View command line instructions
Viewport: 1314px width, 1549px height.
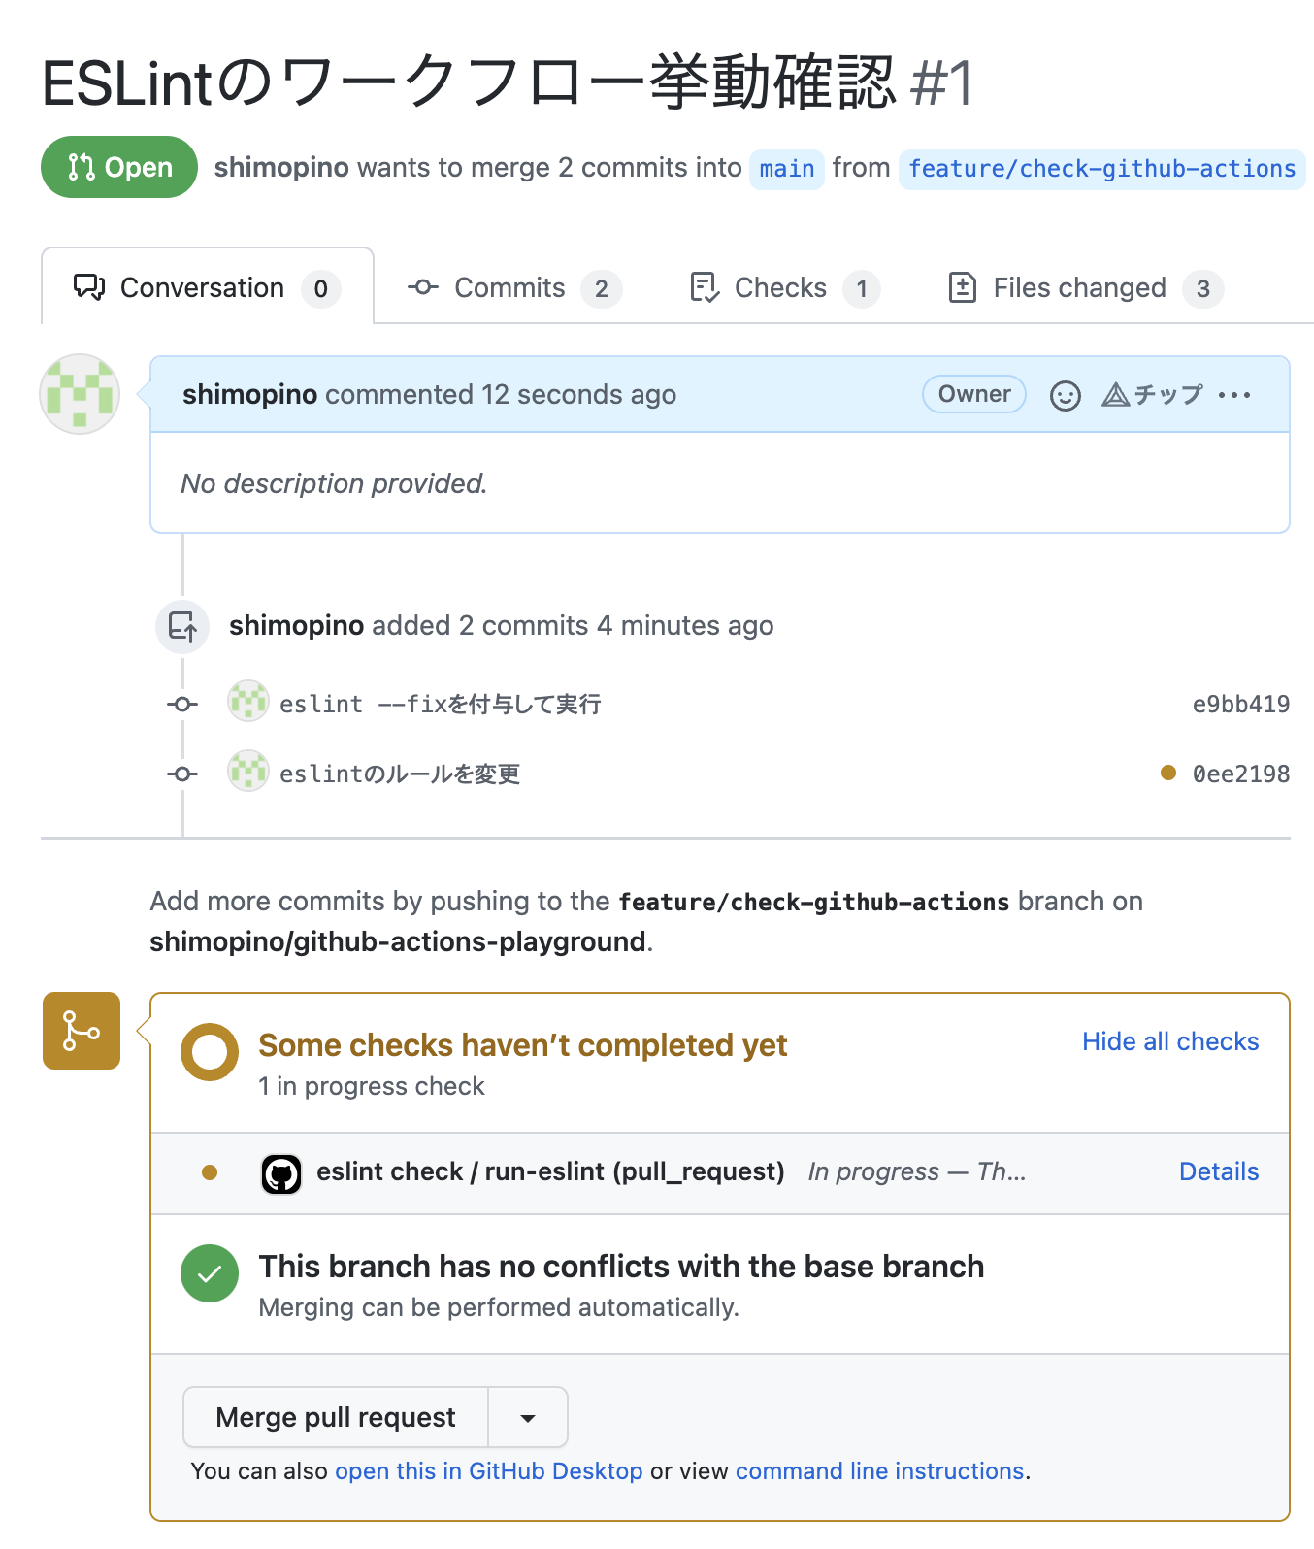pos(880,1471)
